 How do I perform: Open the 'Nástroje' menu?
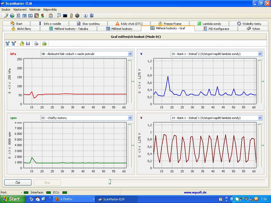pyautogui.click(x=35, y=10)
